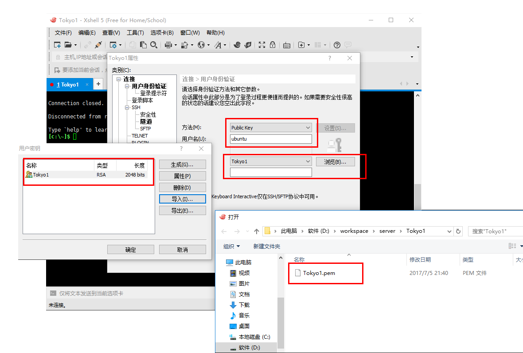Click the refresh icon in Open dialog

click(x=458, y=231)
